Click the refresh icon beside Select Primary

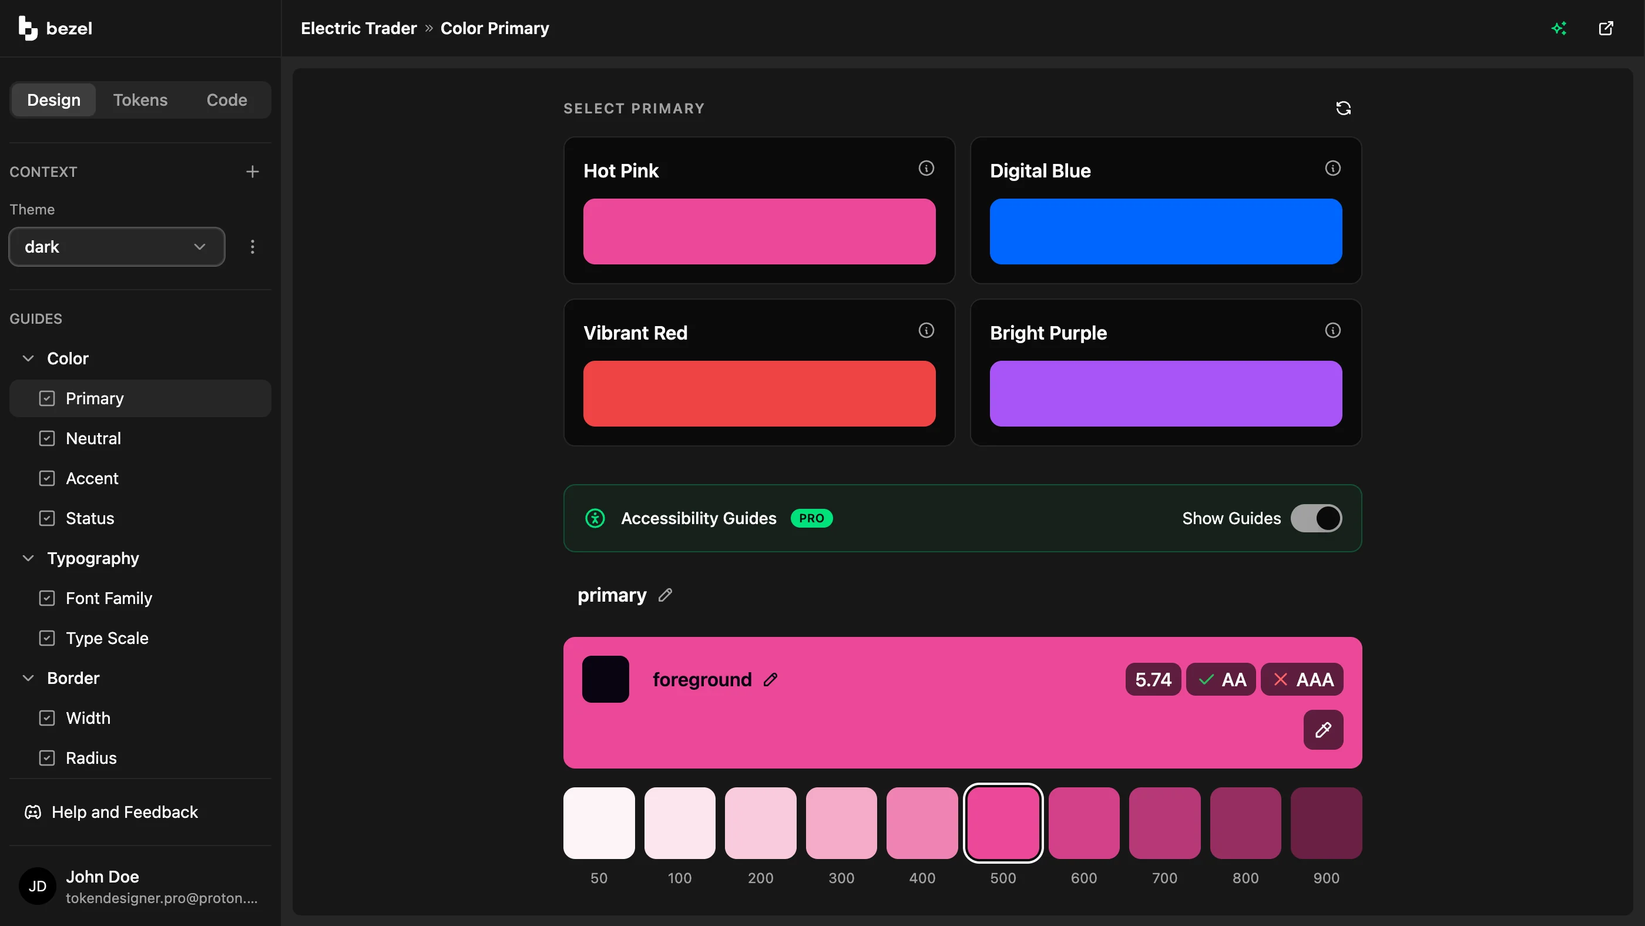point(1343,108)
